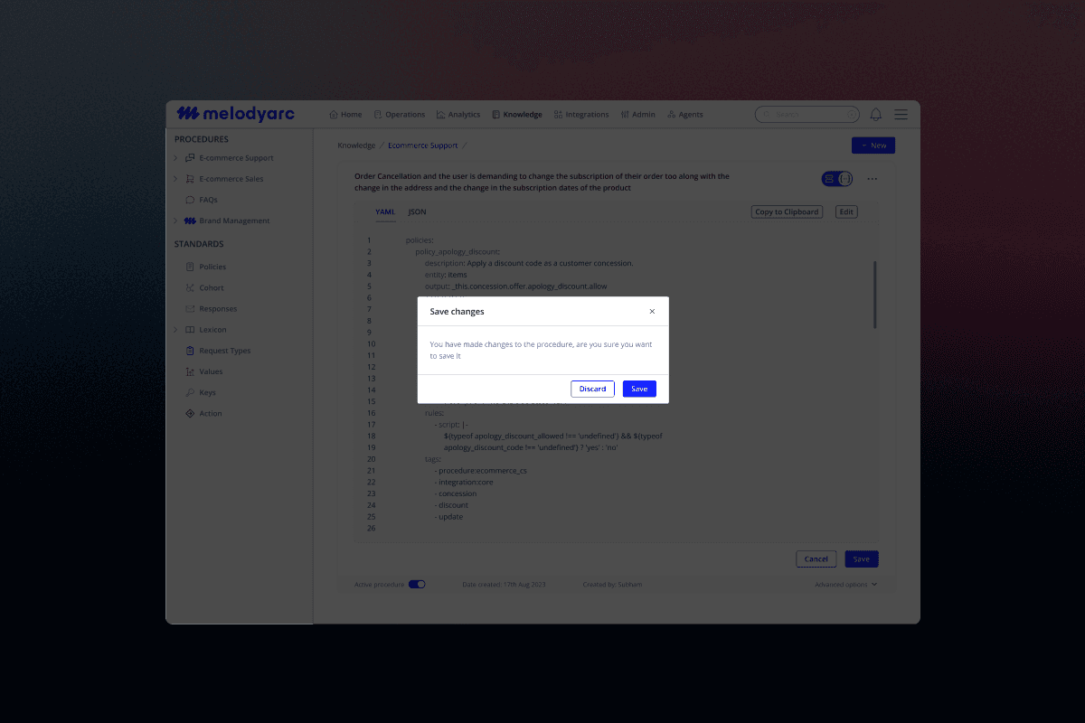Screen dimensions: 1085x723
Task: Click Save in the Save changes dialog
Action: [639, 389]
